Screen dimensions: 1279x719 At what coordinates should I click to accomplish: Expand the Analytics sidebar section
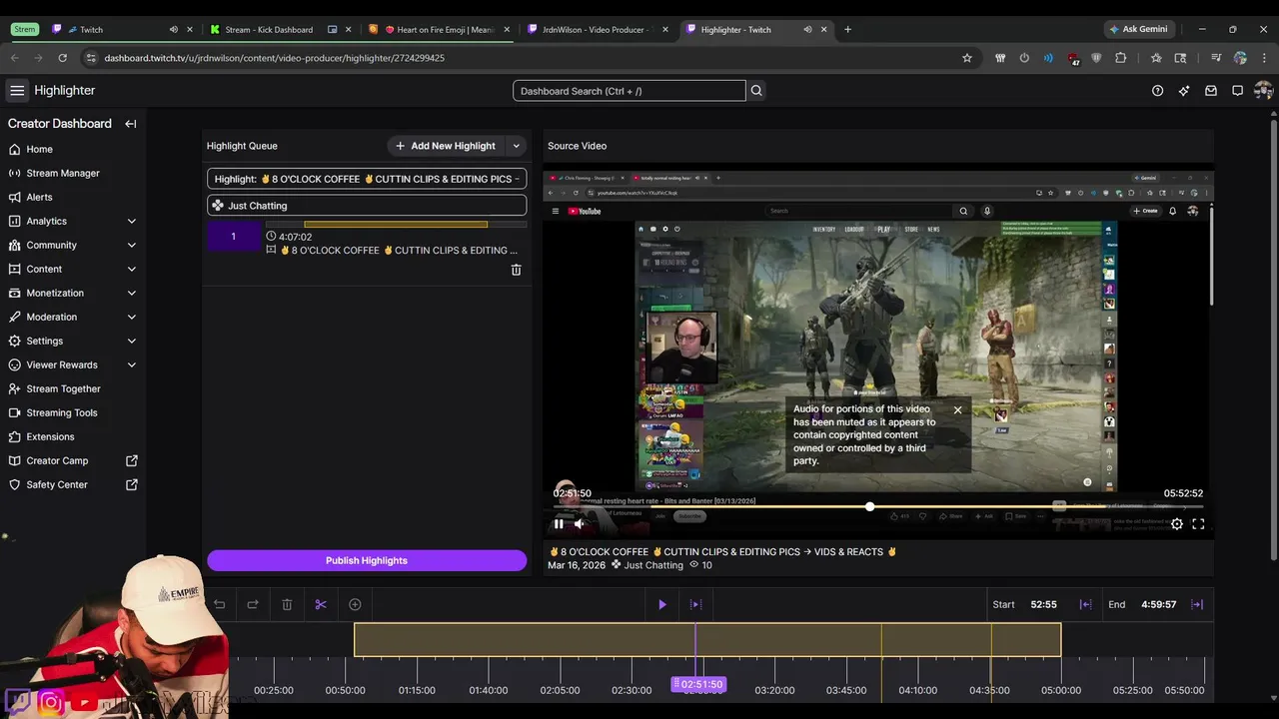(x=132, y=221)
